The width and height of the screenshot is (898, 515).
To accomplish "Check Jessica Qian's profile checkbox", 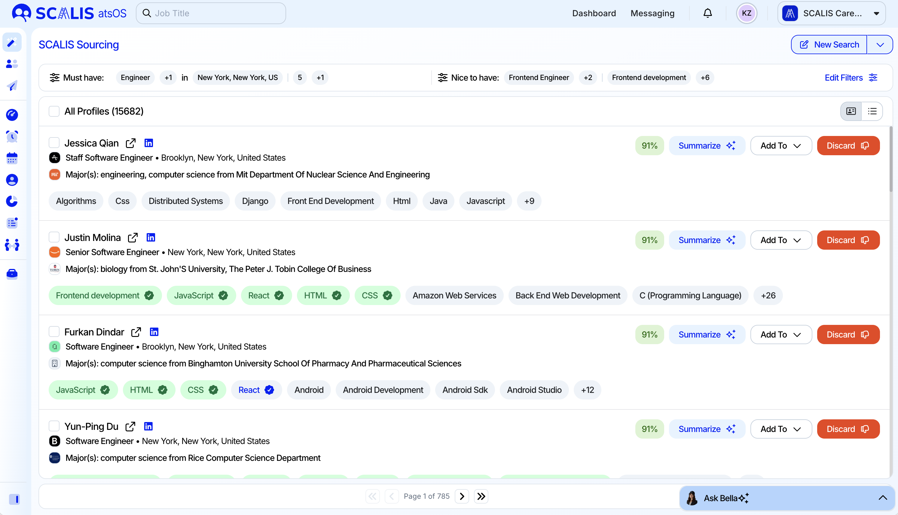I will click(54, 143).
